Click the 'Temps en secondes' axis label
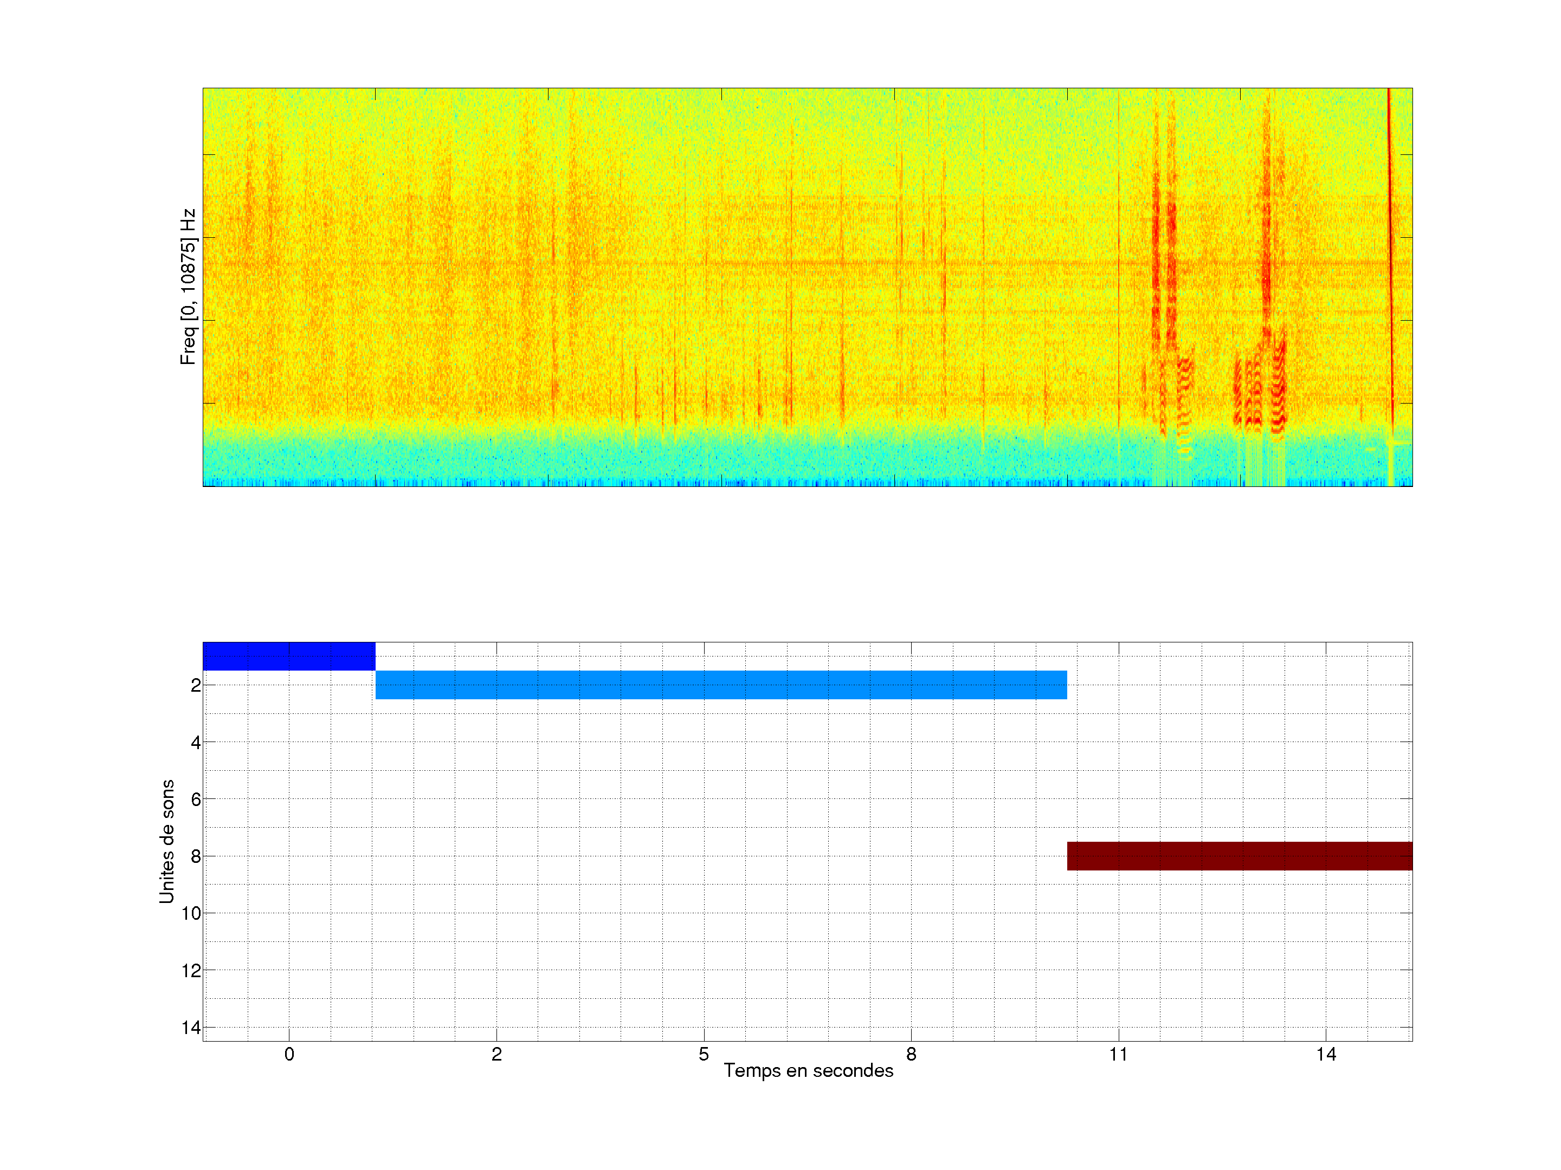 click(808, 1070)
